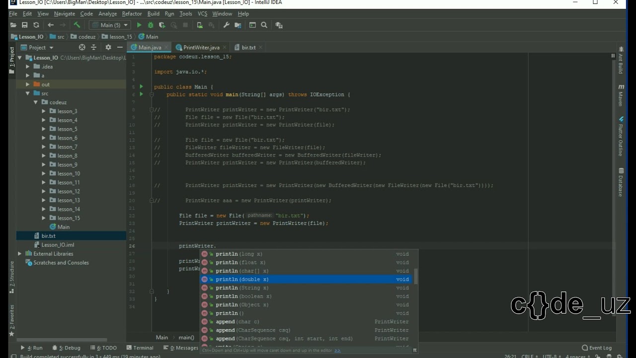Collapse the lesson_15 package
Image resolution: width=636 pixels, height=358 pixels.
(x=44, y=218)
